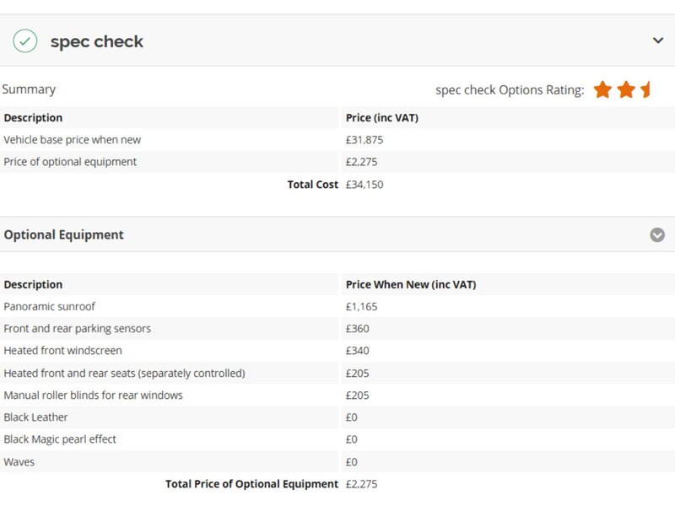The height and width of the screenshot is (506, 675).
Task: Select the £2,275 value in Summary table
Action: 362,162
